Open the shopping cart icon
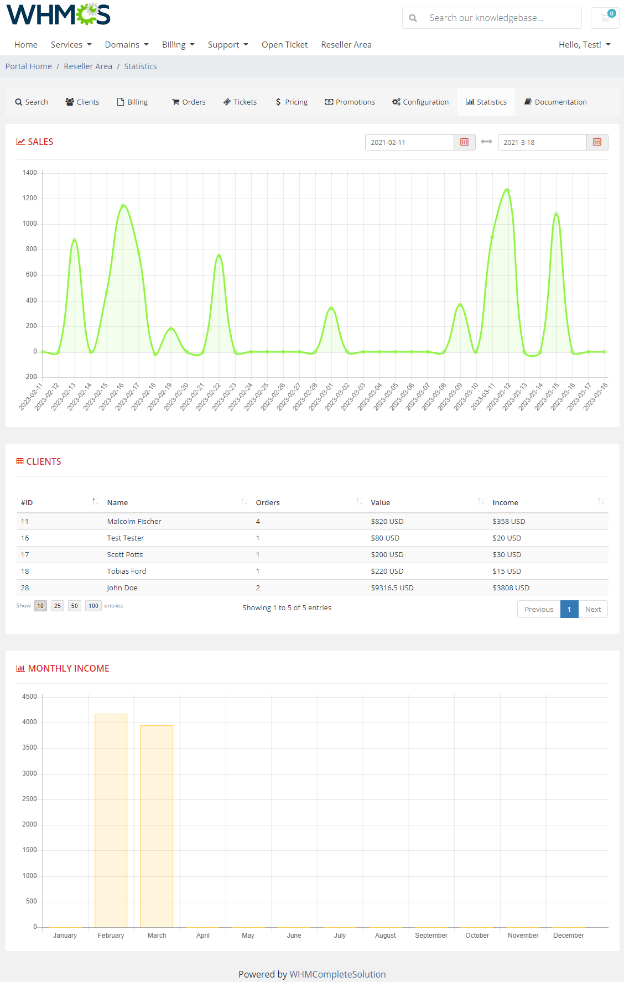Viewport: 624px width, 982px height. click(605, 18)
